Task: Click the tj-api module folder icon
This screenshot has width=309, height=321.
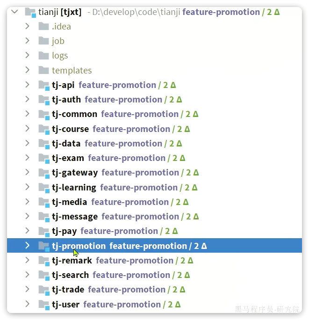Action: pos(44,85)
